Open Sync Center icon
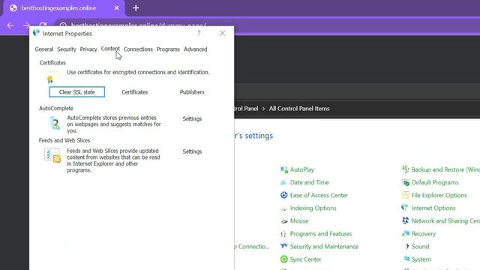The width and height of the screenshot is (480, 270). pos(283,259)
